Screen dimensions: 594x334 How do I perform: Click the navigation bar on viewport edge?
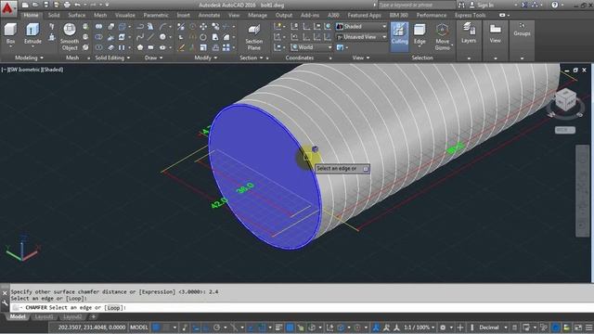[x=583, y=190]
